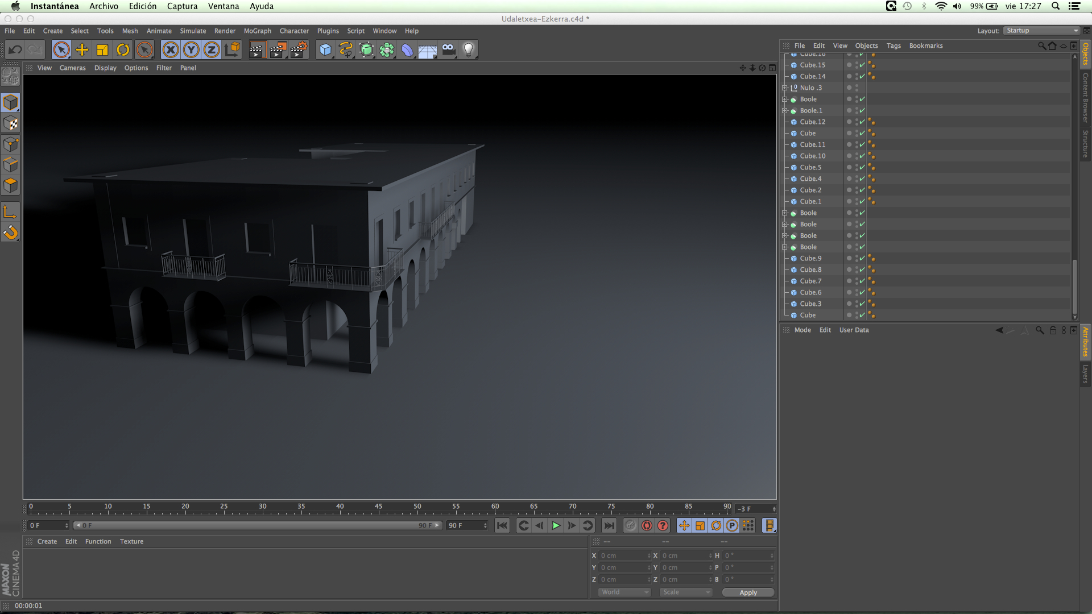Select the Move tool

point(82,50)
